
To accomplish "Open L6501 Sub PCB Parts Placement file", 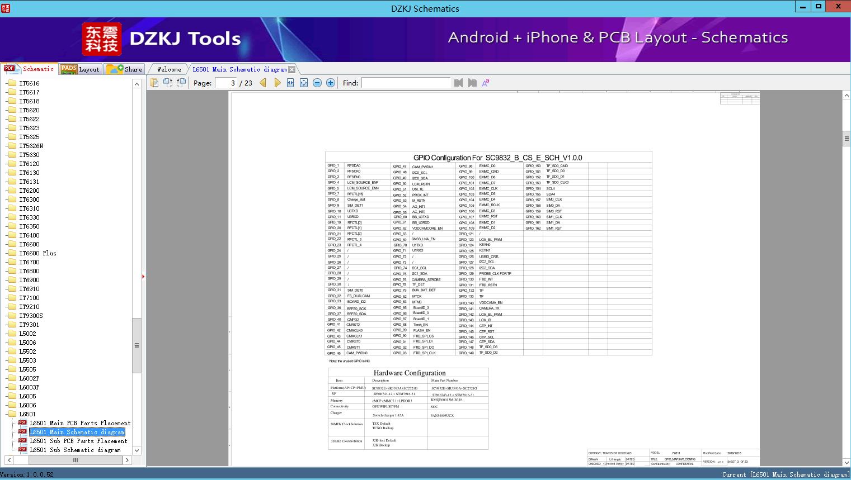I will click(78, 441).
